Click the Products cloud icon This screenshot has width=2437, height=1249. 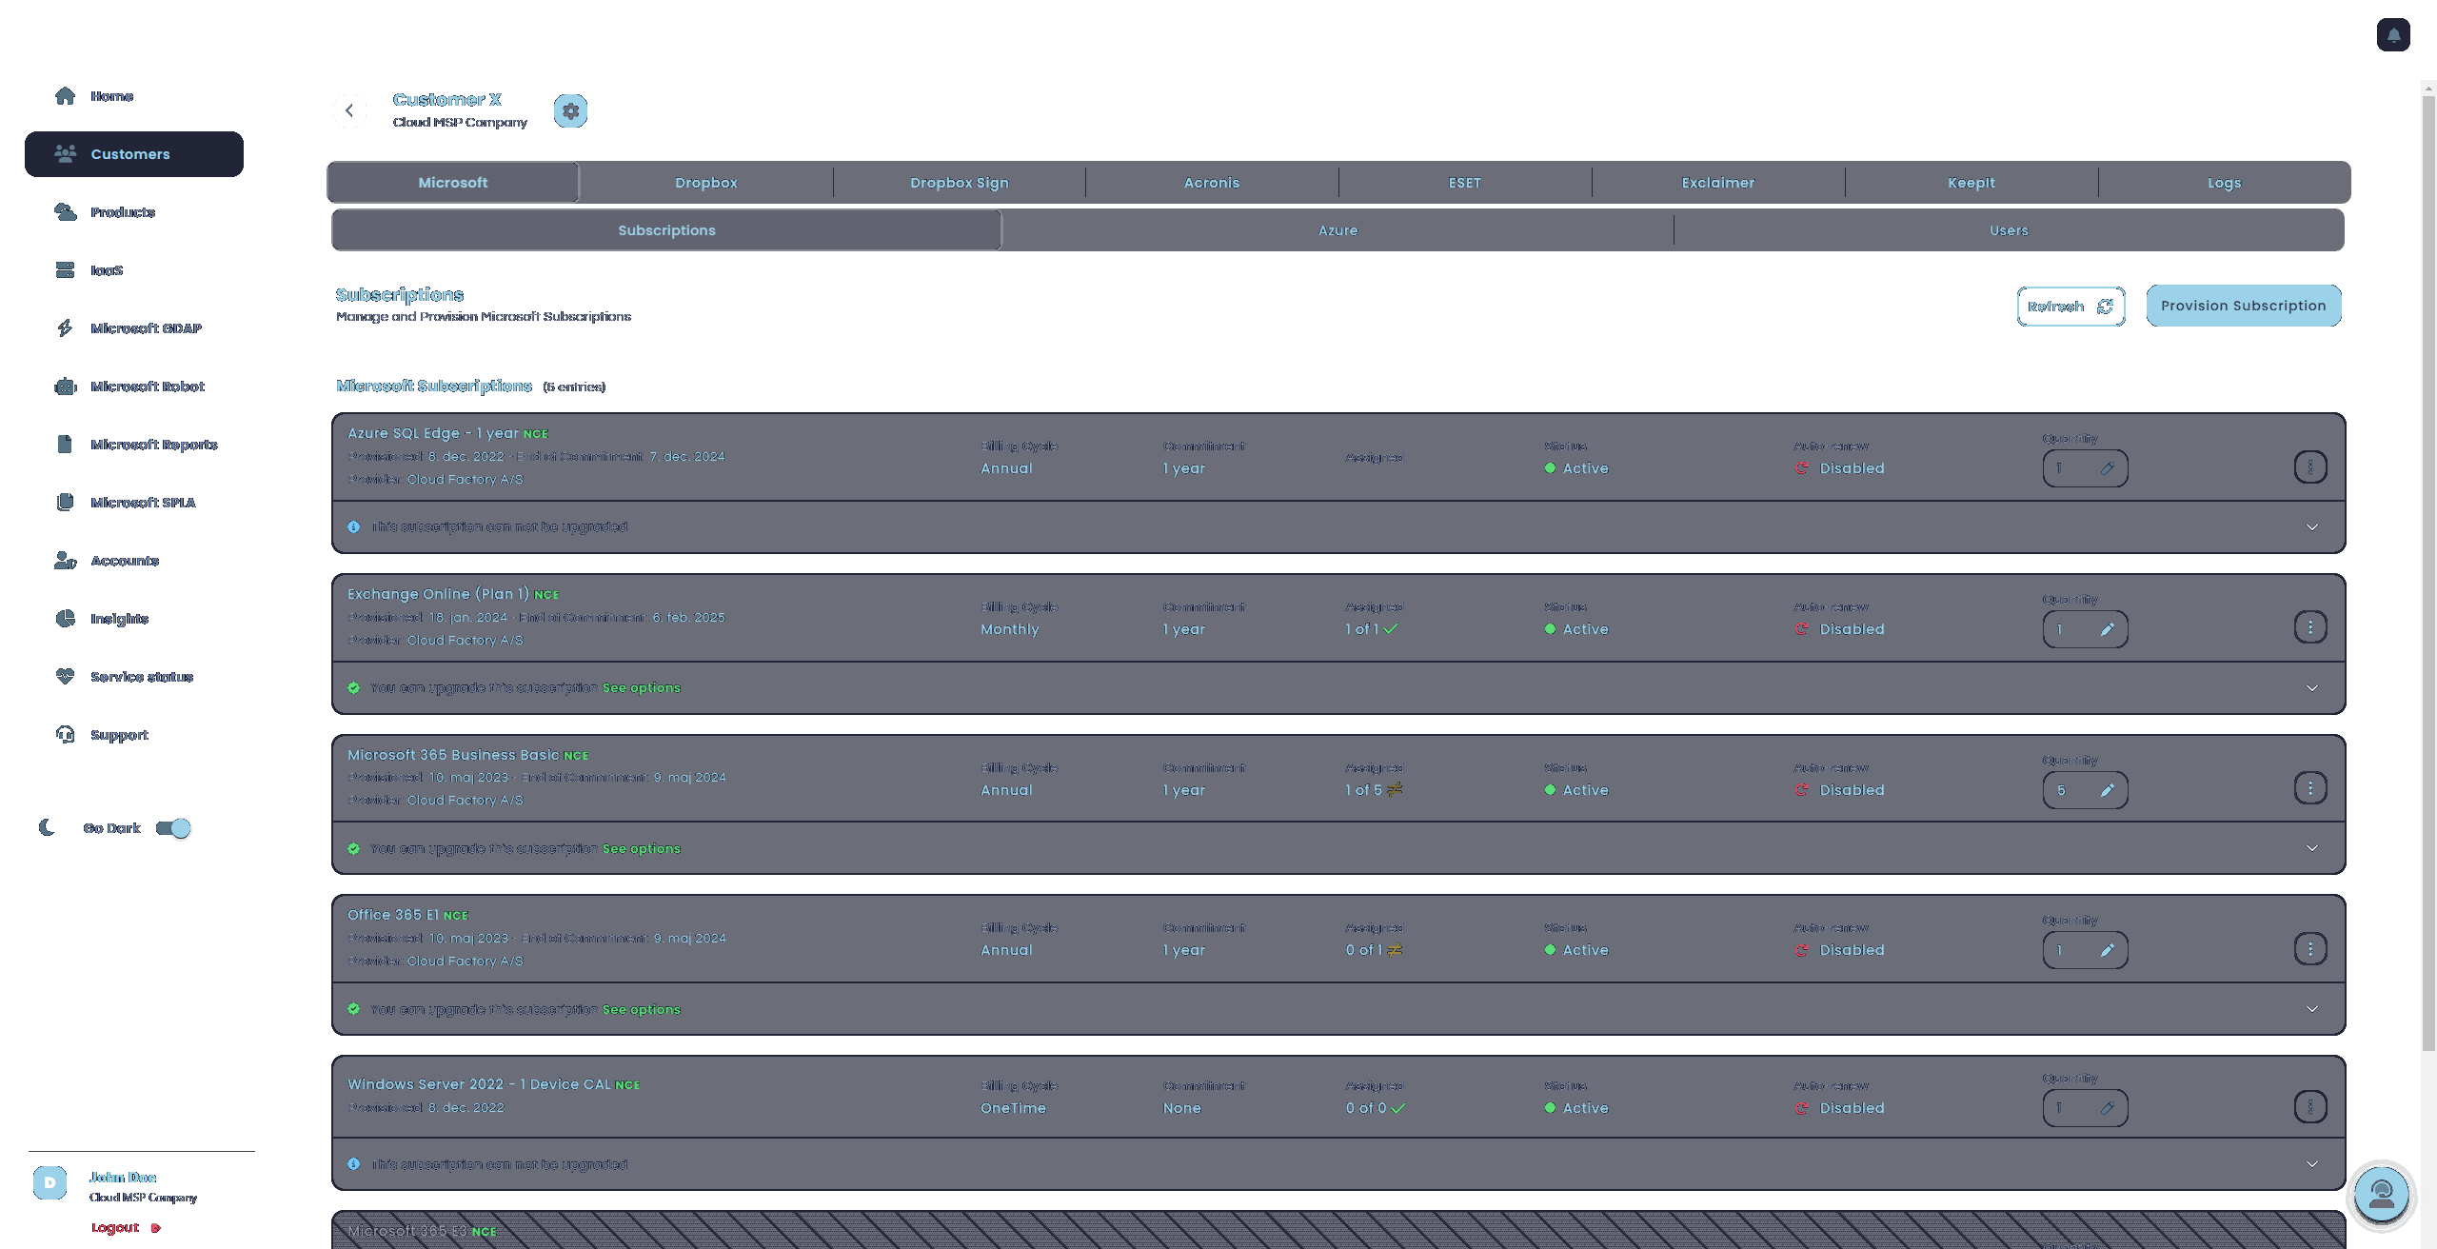tap(65, 212)
